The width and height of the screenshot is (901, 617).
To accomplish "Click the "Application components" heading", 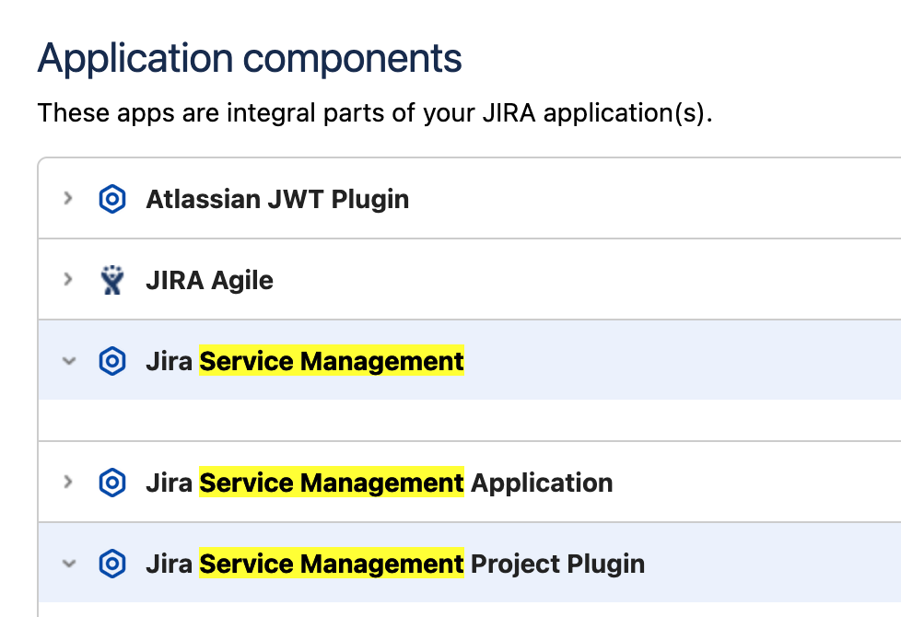I will pos(250,59).
